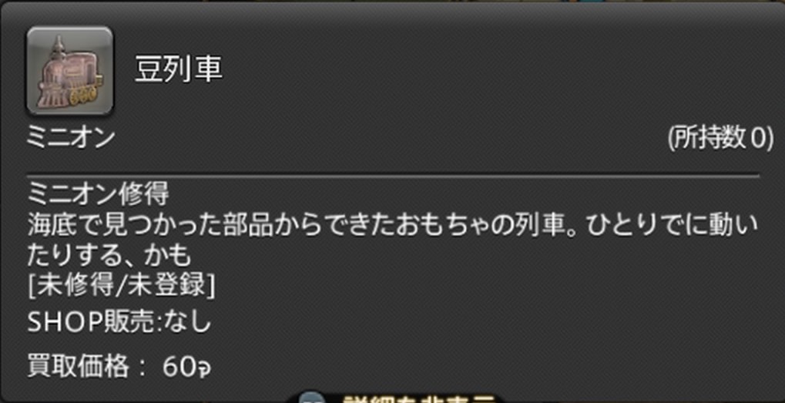Screen dimensions: 785x403
Task: Click the 買取価格 label
Action: click(78, 368)
